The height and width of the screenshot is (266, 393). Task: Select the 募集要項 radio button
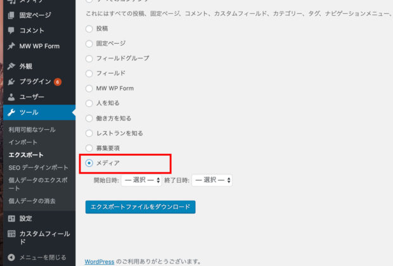pos(89,148)
